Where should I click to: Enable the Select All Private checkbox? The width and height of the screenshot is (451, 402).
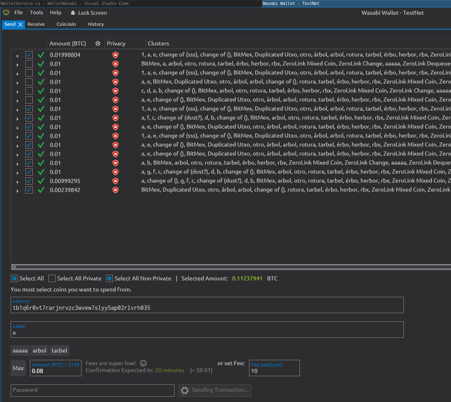pos(52,278)
